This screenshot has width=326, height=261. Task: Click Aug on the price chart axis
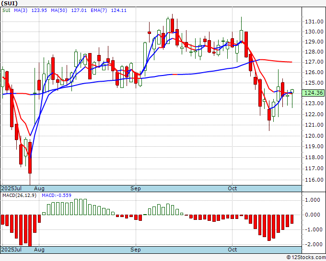[39, 188]
